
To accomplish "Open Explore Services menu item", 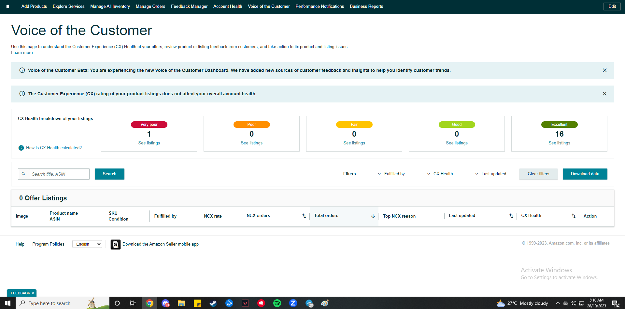I will coord(69,7).
